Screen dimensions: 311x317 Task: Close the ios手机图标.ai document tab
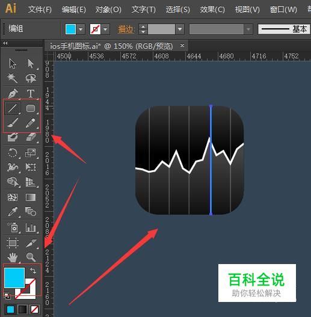[x=182, y=46]
